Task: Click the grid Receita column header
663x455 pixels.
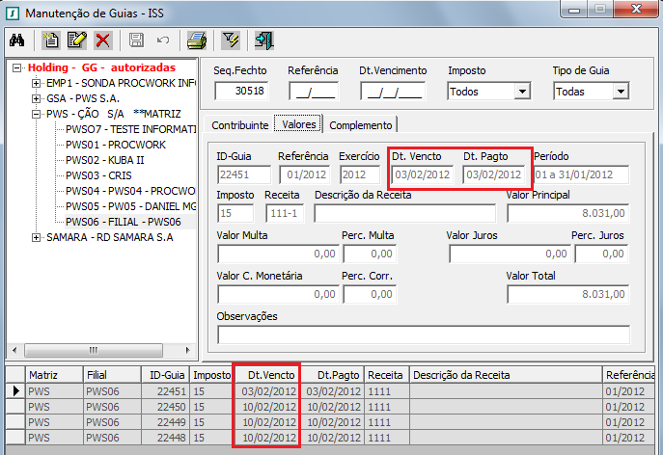Action: point(386,375)
